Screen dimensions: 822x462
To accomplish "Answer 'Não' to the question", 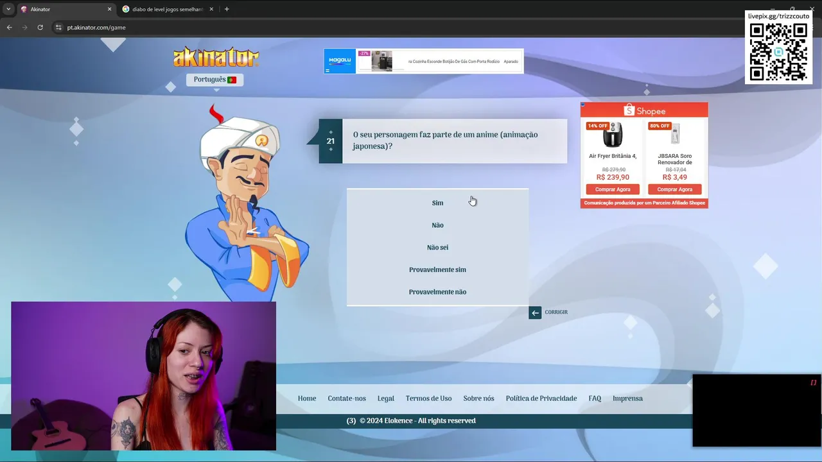I will tap(437, 225).
